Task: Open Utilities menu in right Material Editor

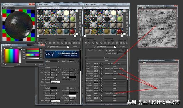Action: 116,8
